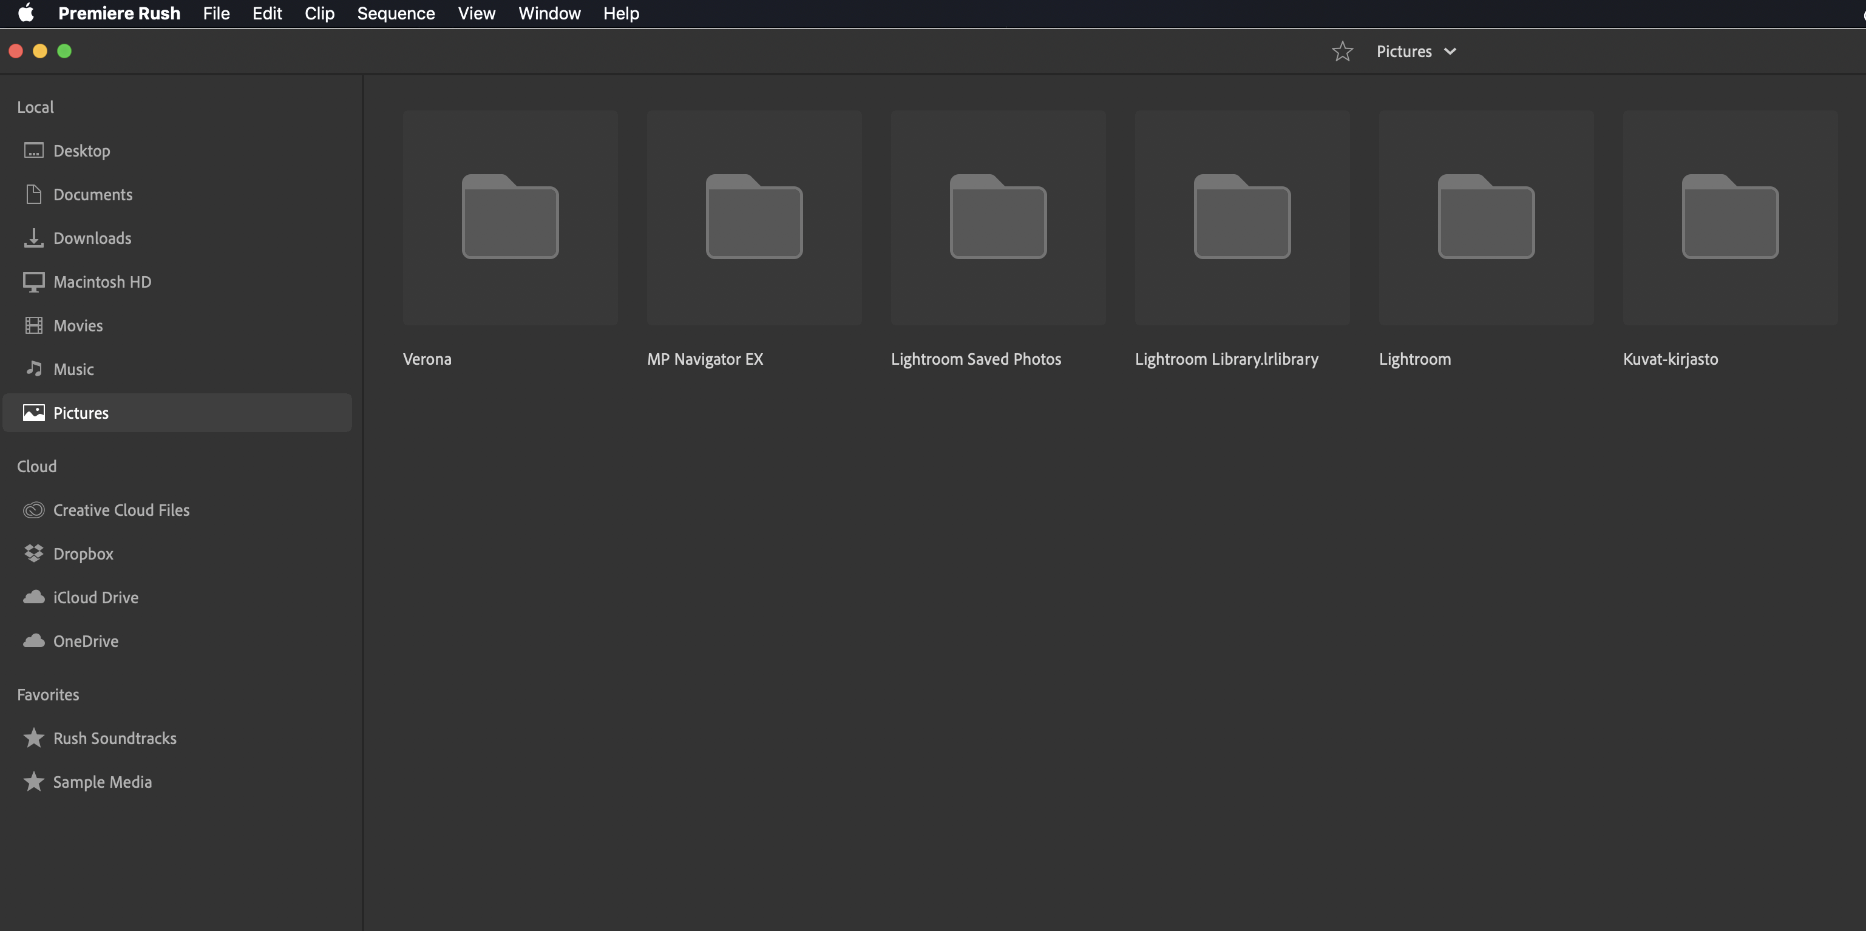
Task: Open the Clip menu
Action: [319, 13]
